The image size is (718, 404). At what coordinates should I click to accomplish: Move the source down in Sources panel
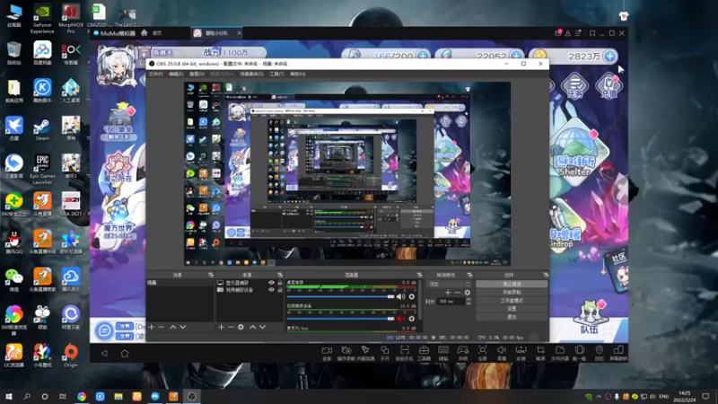point(262,327)
